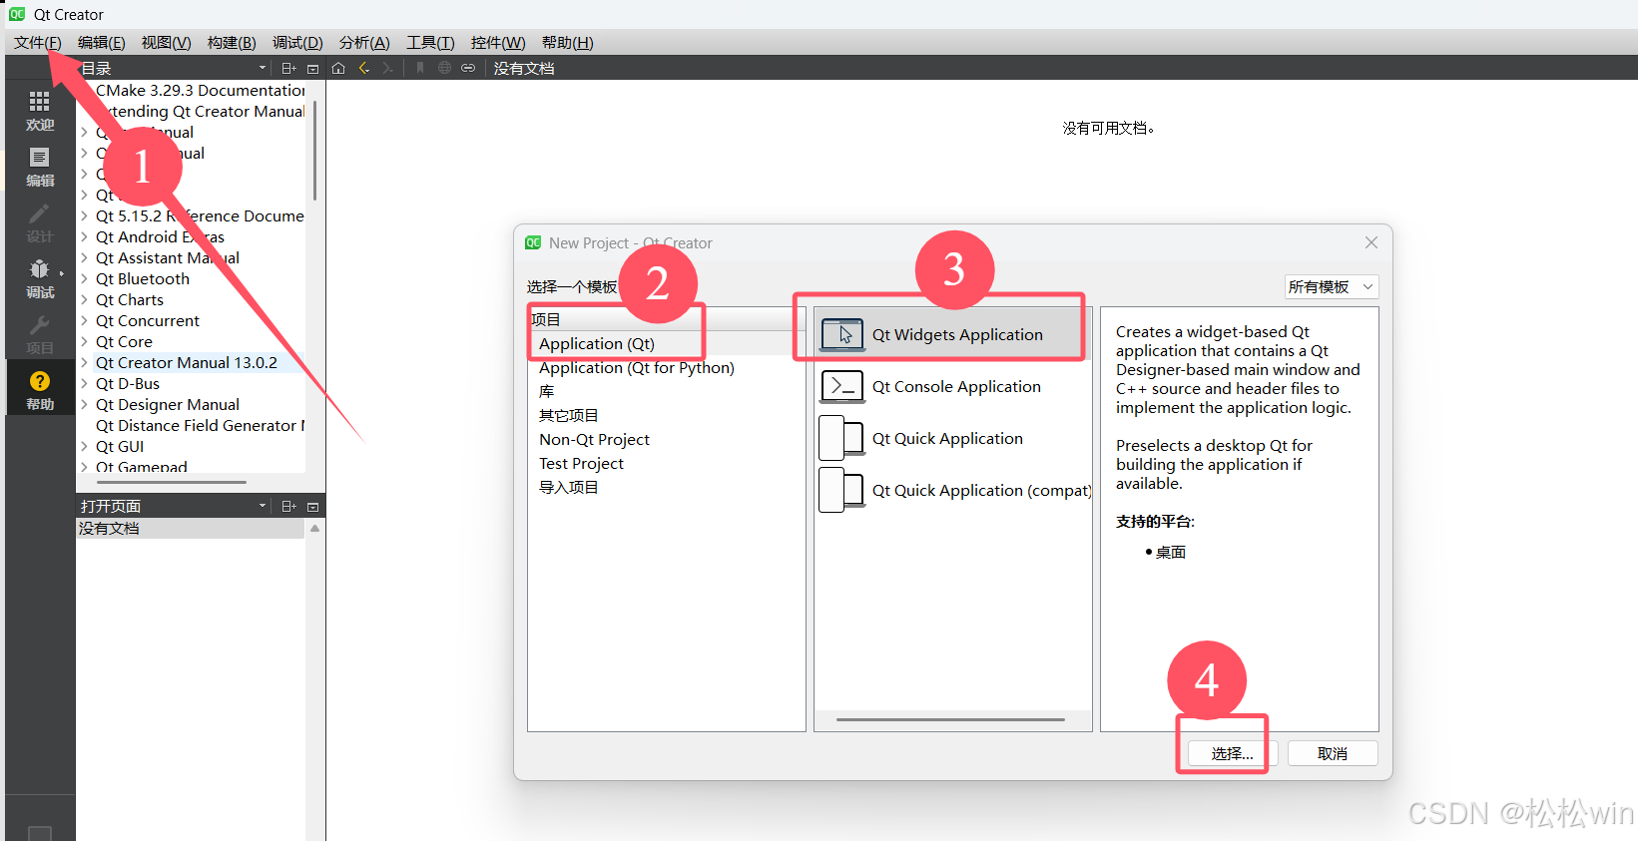
Task: Click the globe icon in help toolbar
Action: tap(444, 68)
